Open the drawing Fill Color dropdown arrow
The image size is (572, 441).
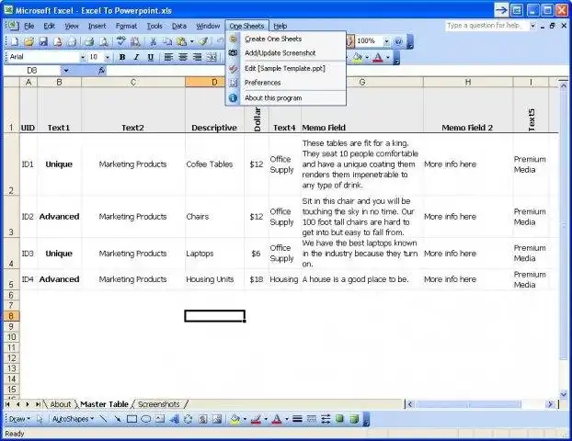[245, 419]
